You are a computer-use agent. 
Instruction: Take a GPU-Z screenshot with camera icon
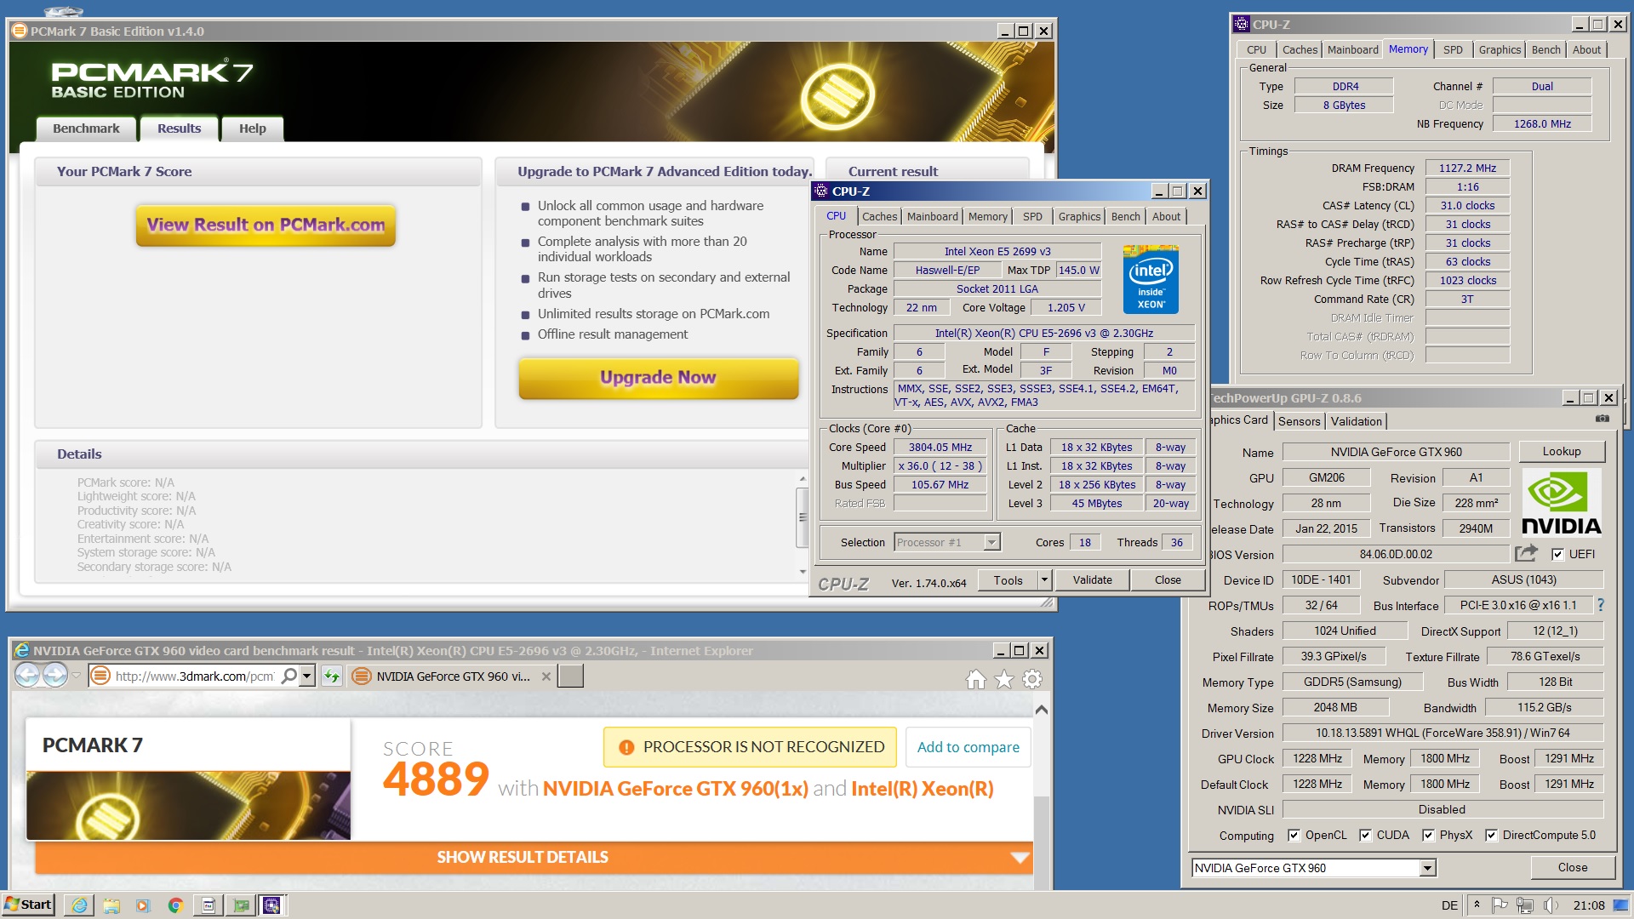[1603, 419]
